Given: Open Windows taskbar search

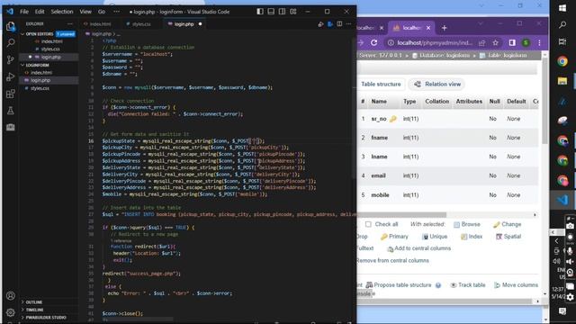Looking at the screenshot, I should tap(562, 25).
